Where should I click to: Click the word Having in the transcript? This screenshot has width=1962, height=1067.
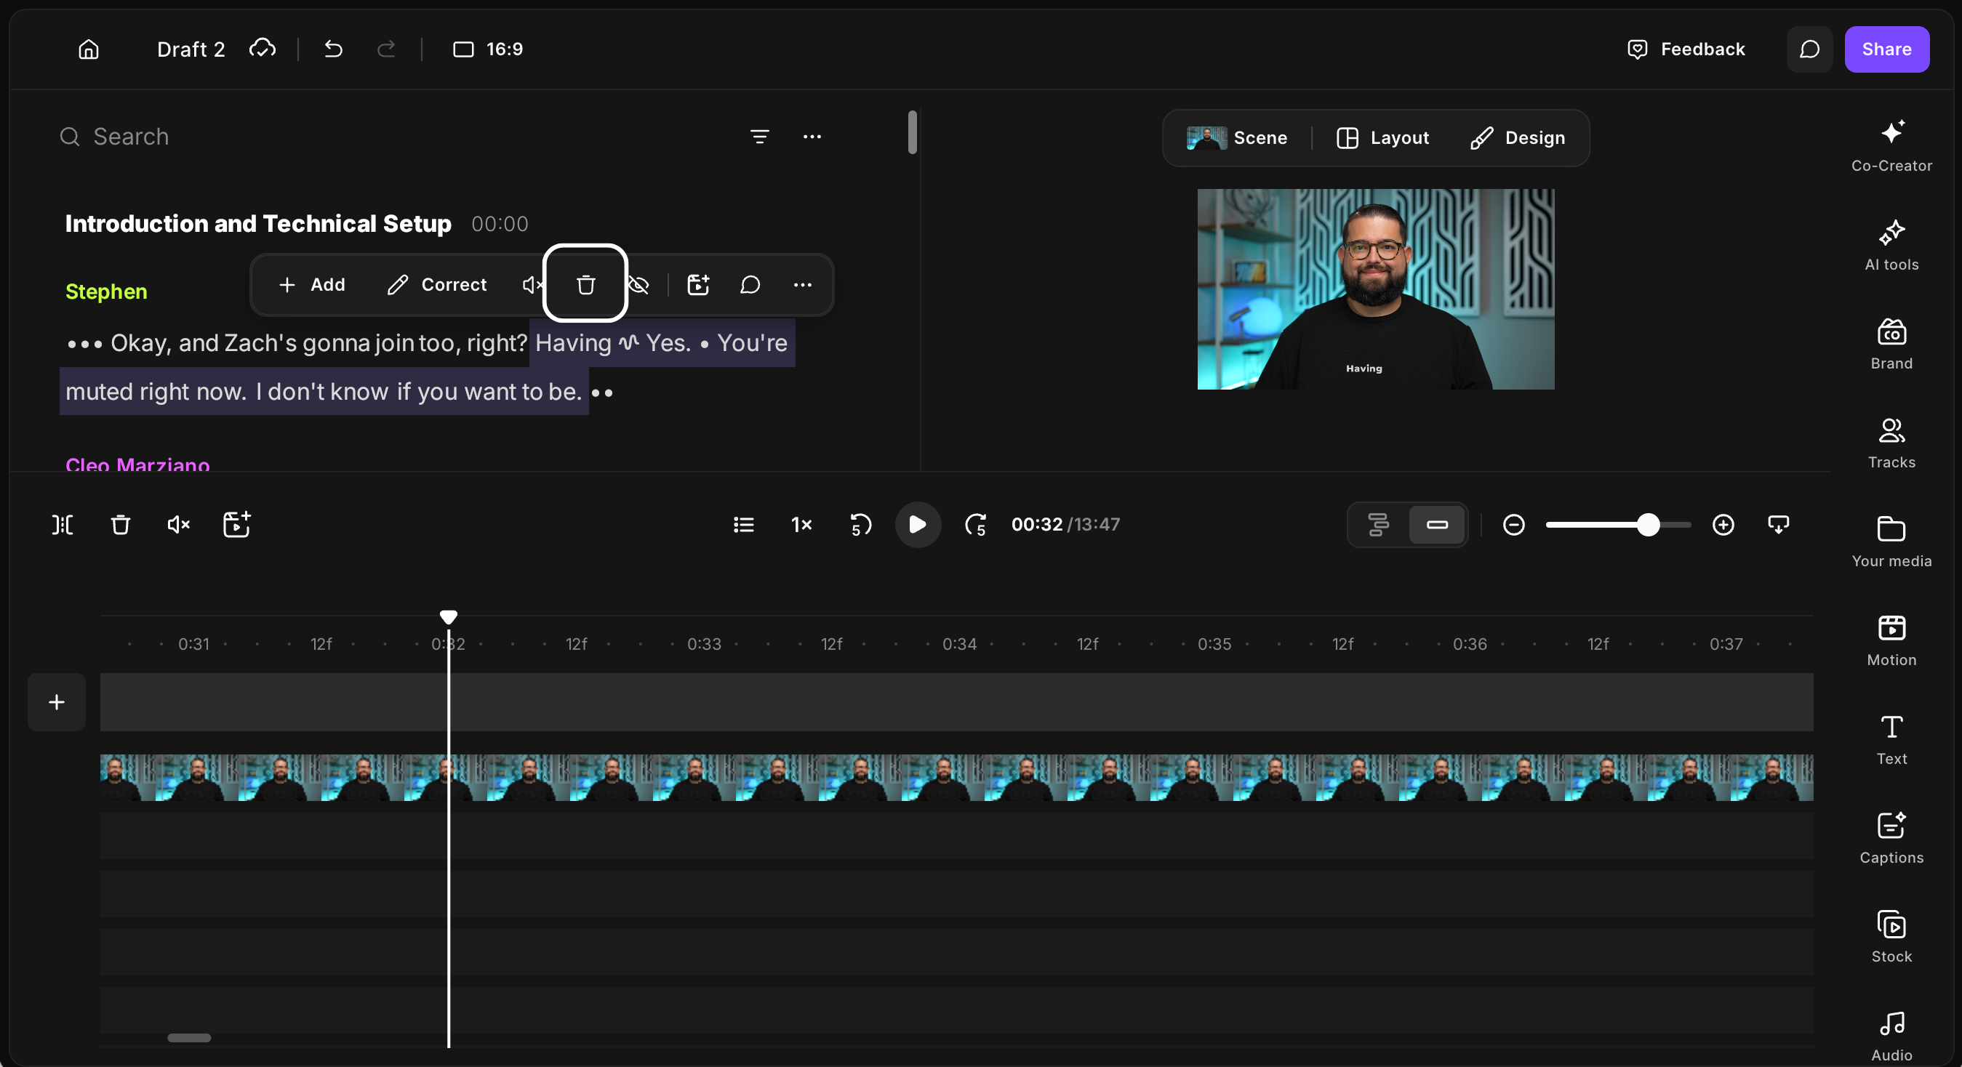tap(573, 343)
